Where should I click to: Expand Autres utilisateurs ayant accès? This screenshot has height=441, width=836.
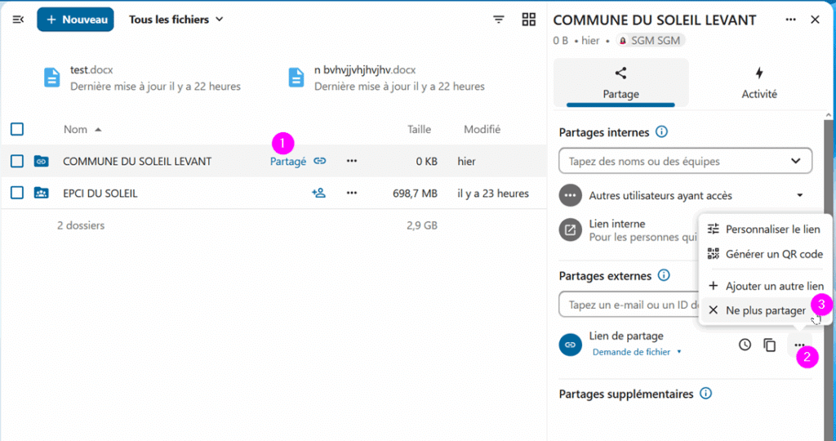pyautogui.click(x=685, y=196)
